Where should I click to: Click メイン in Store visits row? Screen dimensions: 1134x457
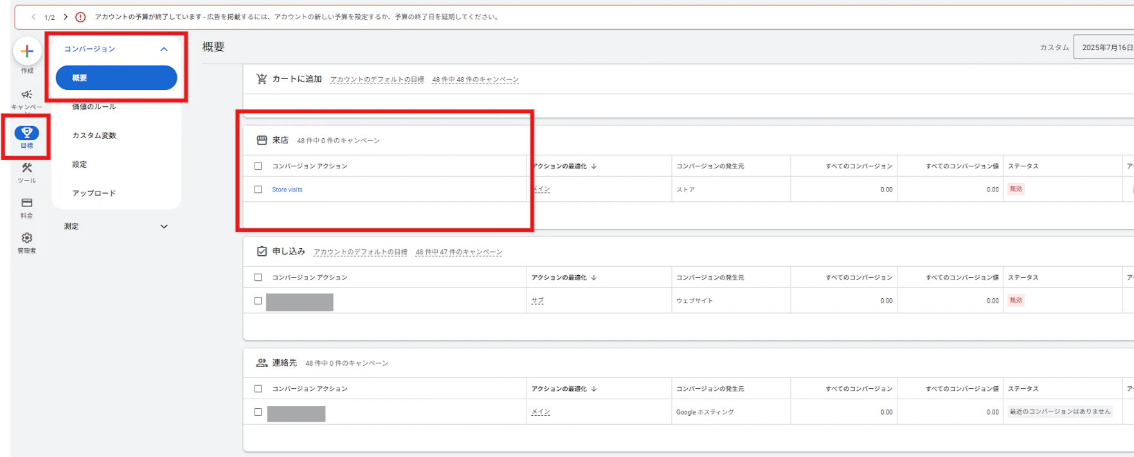tap(541, 190)
